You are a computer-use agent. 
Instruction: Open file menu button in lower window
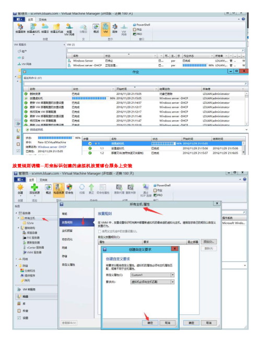20,180
